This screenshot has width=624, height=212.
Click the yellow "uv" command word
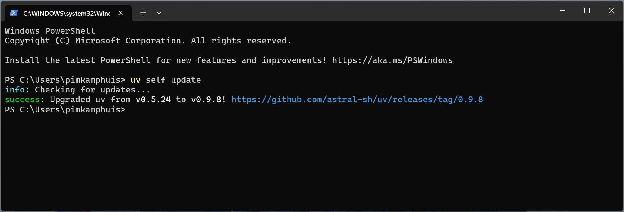(135, 80)
